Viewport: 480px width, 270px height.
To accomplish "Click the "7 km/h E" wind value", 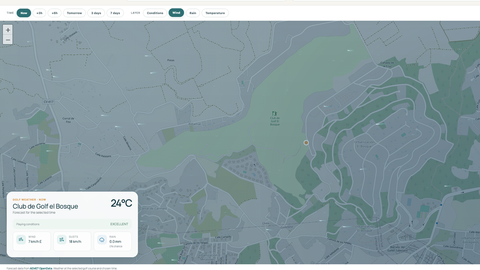I will point(35,242).
